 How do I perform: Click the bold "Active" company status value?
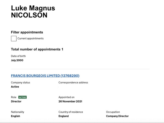[x=15, y=87]
